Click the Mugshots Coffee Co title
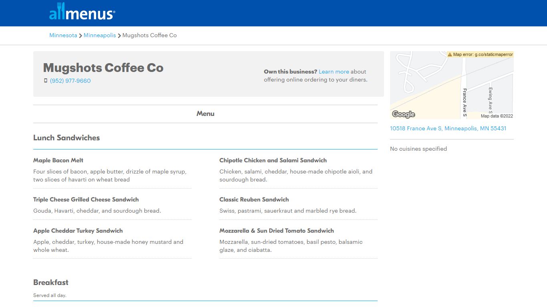Viewport: 547px width, 307px height. click(103, 68)
